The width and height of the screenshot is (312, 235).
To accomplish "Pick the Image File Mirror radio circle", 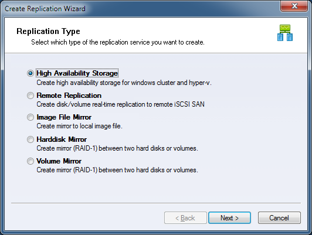I will point(30,117).
